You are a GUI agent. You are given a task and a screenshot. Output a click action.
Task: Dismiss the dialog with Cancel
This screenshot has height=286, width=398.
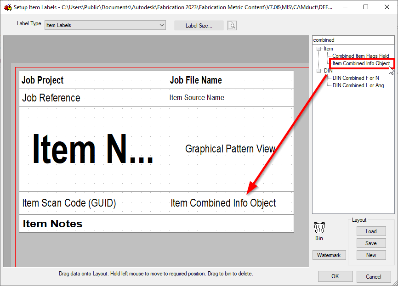373,276
